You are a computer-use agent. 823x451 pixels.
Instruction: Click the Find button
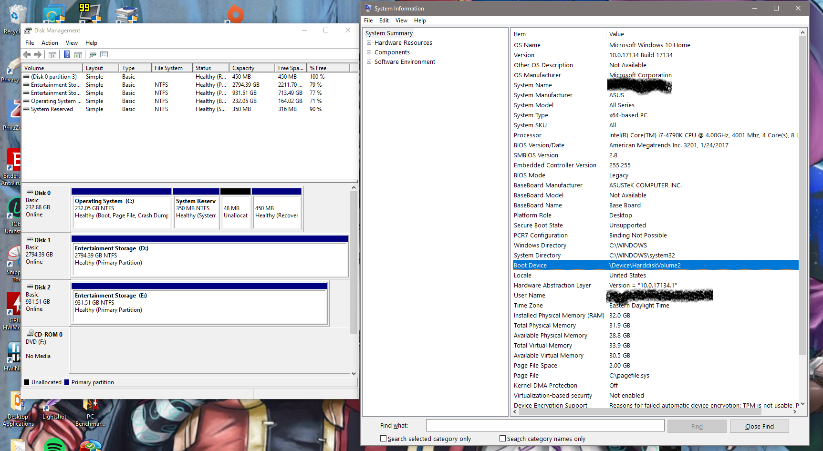click(697, 426)
